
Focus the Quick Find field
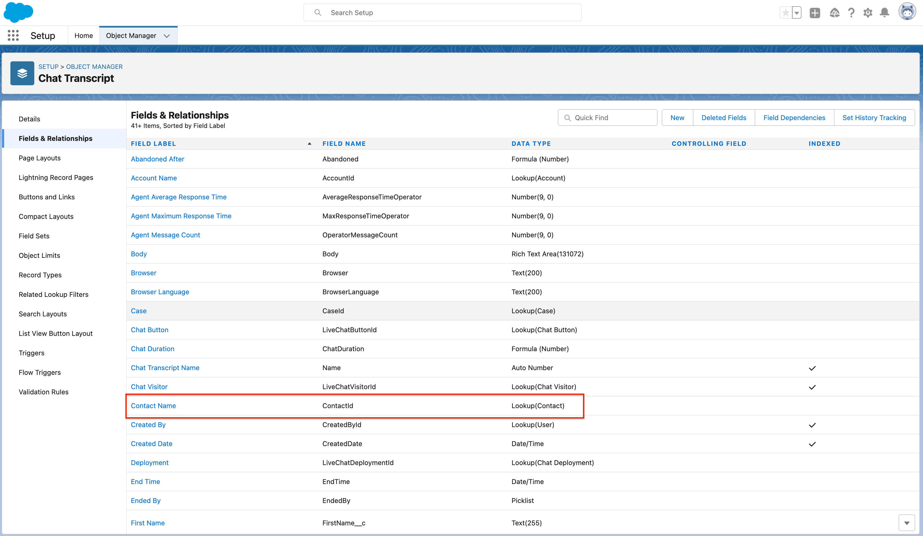tap(607, 118)
